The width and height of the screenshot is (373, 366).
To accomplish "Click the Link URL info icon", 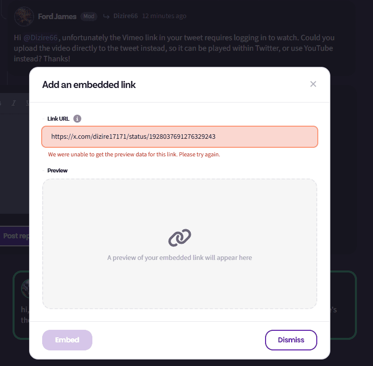I will (77, 119).
